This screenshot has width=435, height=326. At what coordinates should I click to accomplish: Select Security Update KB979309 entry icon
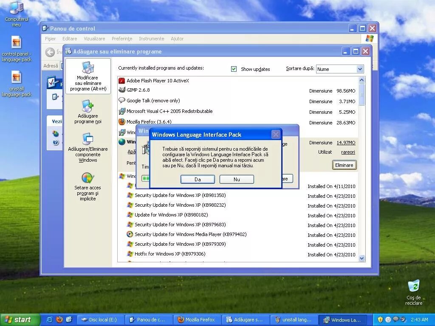(x=130, y=244)
